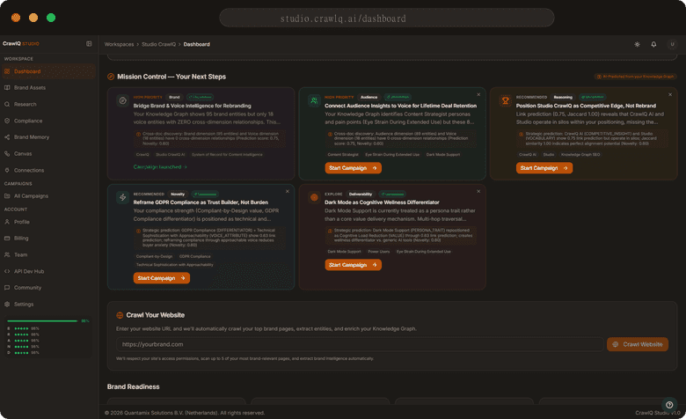Image resolution: width=686 pixels, height=419 pixels.
Task: Start Campaign for Reframe GDPR Compliance card
Action: click(162, 278)
